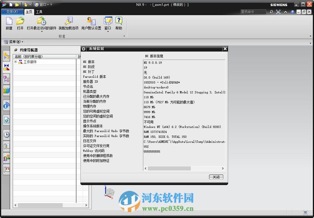Open the 菜单(M) dropdown menu

[x=14, y=42]
